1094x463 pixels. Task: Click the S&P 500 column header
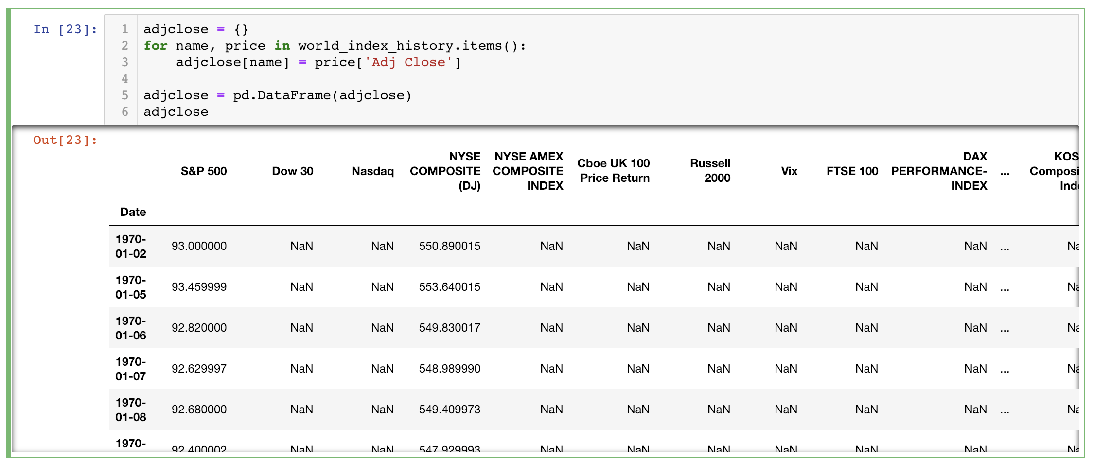point(204,171)
